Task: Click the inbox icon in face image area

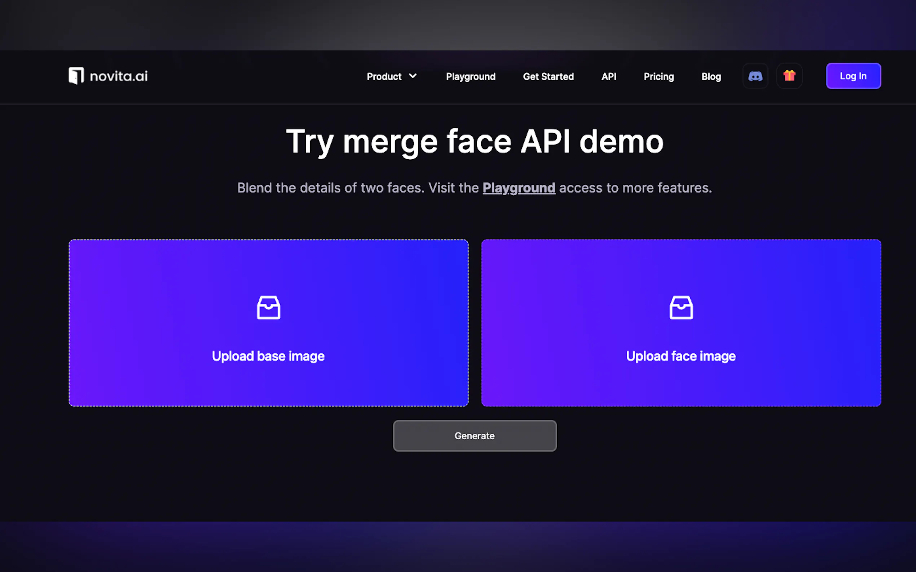Action: pos(681,307)
